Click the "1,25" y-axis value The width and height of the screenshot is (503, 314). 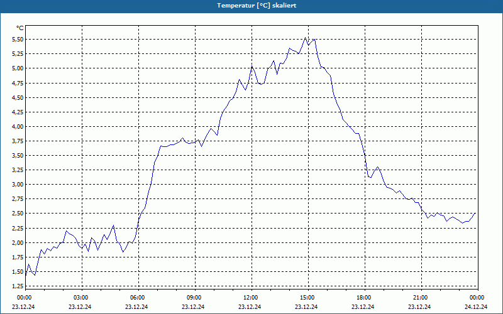[18, 286]
